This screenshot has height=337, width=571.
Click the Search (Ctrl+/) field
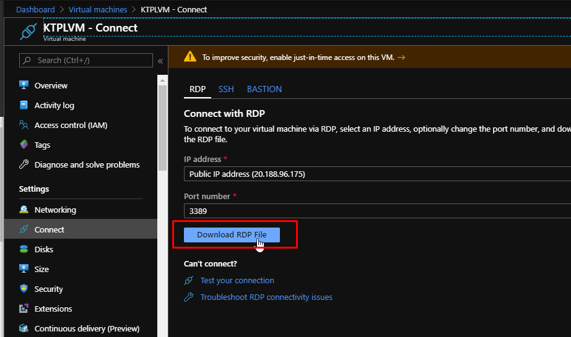pos(86,61)
